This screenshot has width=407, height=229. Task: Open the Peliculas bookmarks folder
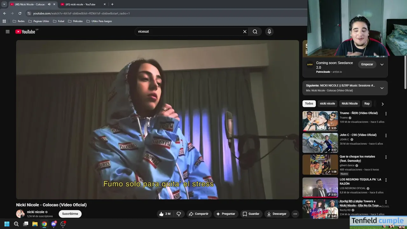click(x=75, y=21)
